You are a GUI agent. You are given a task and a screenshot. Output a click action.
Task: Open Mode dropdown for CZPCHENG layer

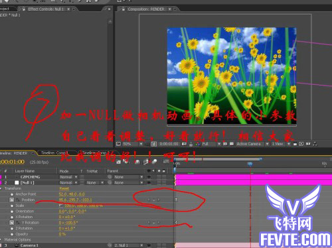[68, 177]
